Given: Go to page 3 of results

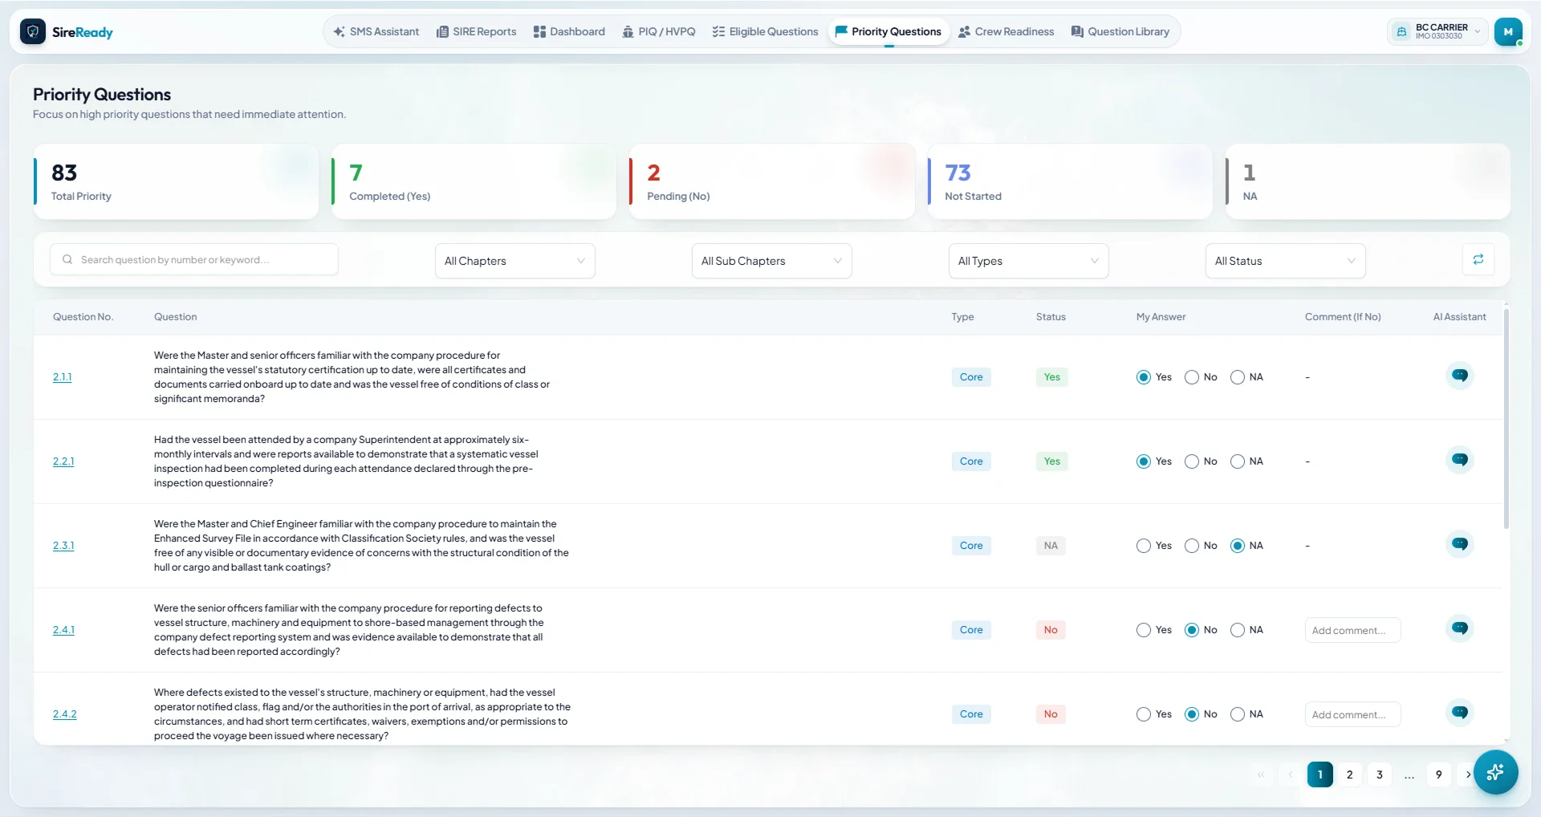Looking at the screenshot, I should point(1380,774).
